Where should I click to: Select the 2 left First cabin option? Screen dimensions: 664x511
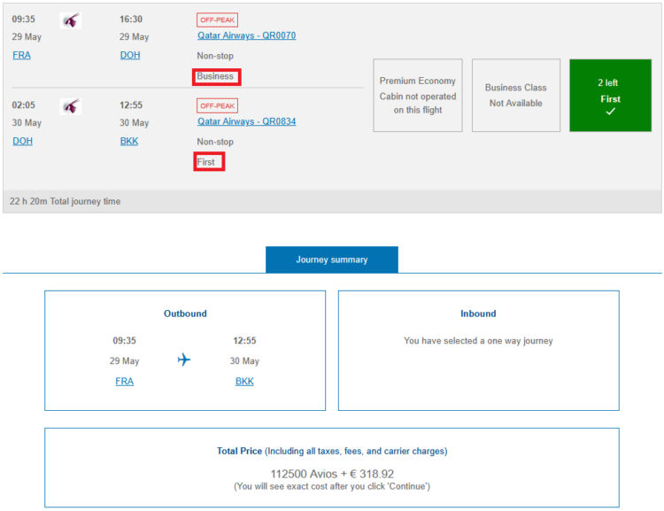[x=610, y=95]
